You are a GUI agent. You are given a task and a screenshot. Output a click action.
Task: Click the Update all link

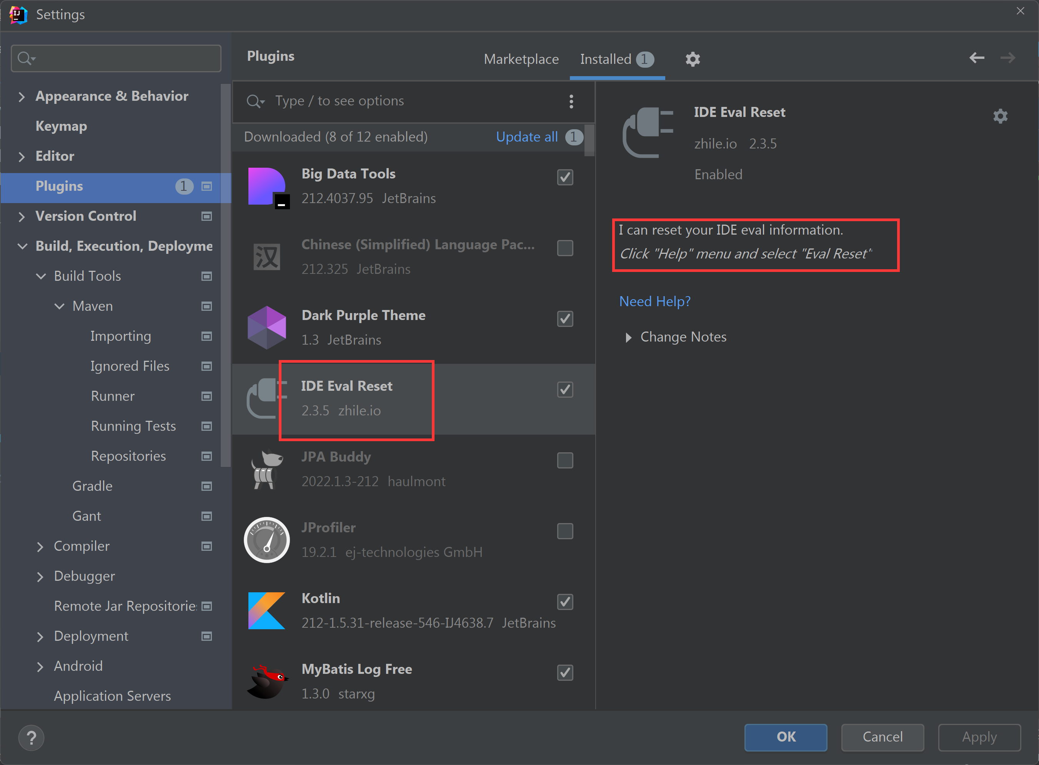(x=526, y=137)
